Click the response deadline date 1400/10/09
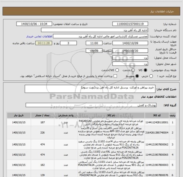Viewport: 183px width, 177px height. click(x=130, y=43)
